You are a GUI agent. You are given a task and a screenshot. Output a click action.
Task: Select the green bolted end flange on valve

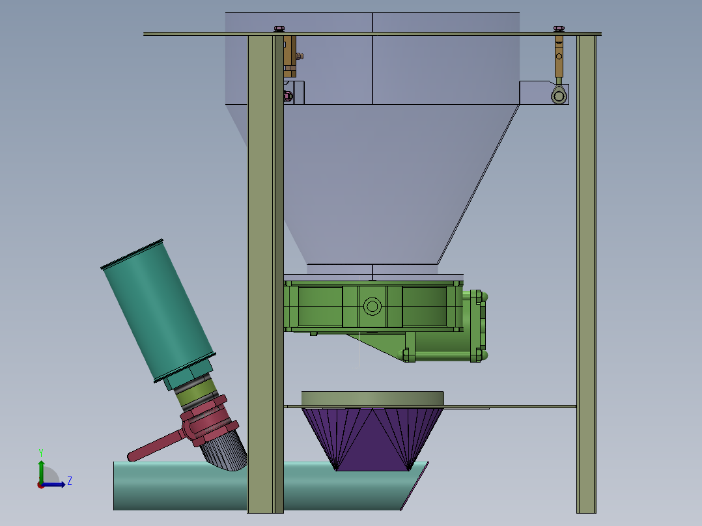479,325
